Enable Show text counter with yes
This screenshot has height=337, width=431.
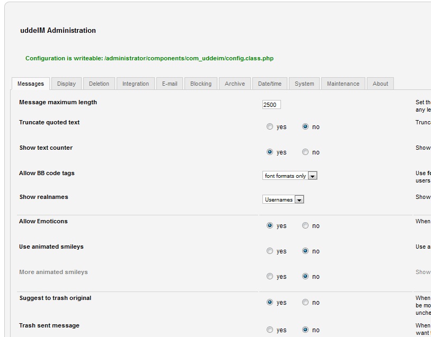click(270, 152)
